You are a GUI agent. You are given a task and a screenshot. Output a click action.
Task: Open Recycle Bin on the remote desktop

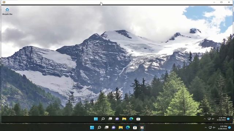(x=7, y=11)
